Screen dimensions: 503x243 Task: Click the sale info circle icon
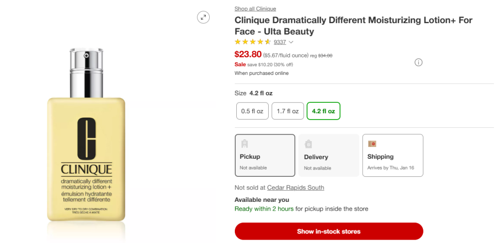419,62
